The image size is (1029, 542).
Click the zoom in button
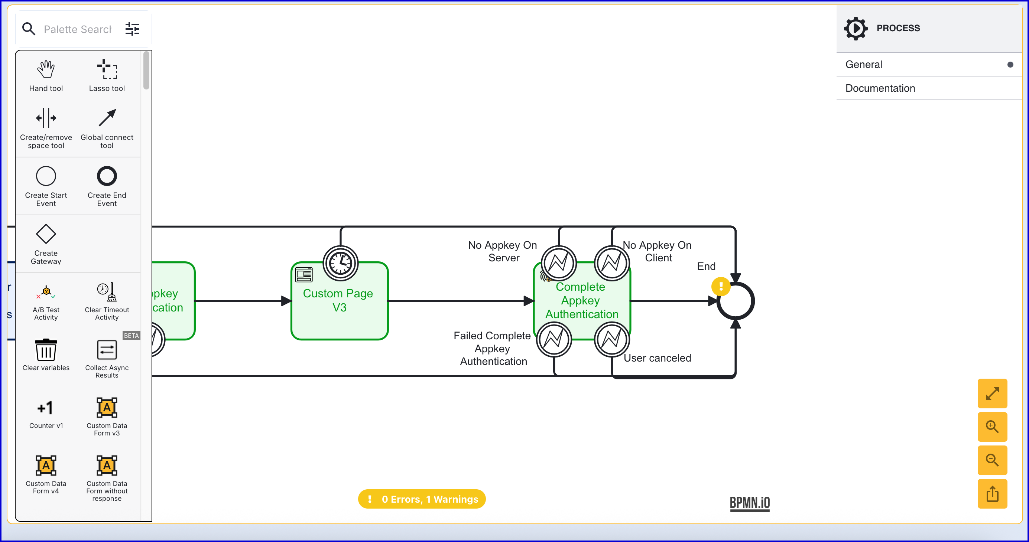[x=992, y=427]
